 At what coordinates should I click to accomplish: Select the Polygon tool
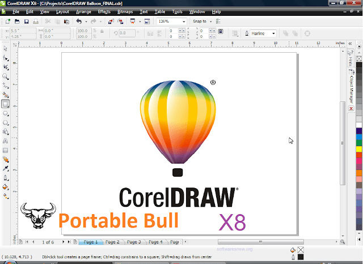tap(5, 123)
